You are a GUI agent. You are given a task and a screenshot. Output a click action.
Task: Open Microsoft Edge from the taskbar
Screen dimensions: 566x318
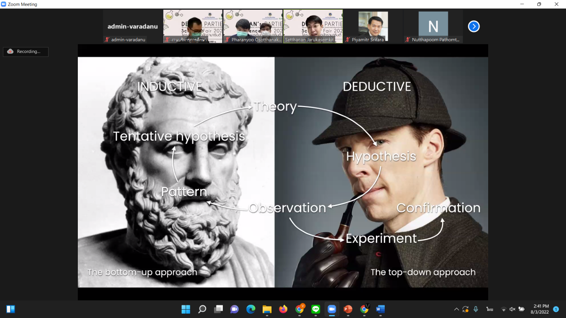(x=251, y=309)
